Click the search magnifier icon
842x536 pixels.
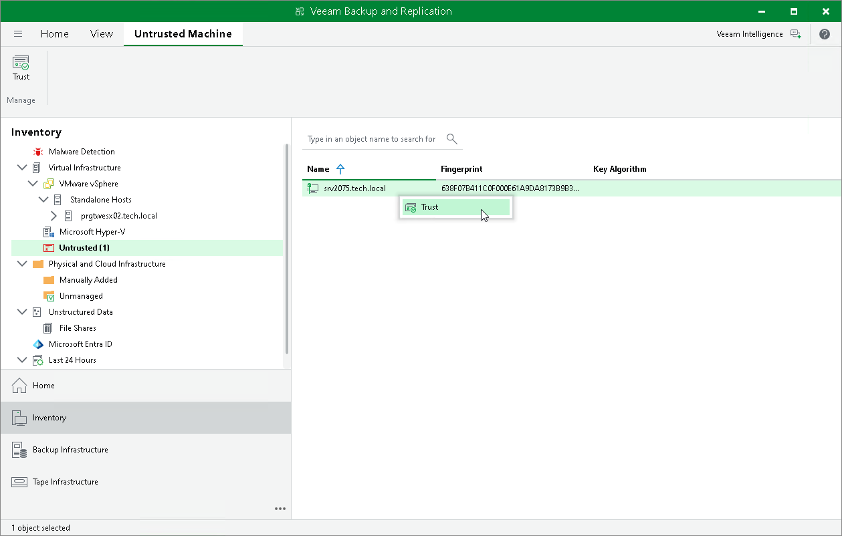point(452,139)
